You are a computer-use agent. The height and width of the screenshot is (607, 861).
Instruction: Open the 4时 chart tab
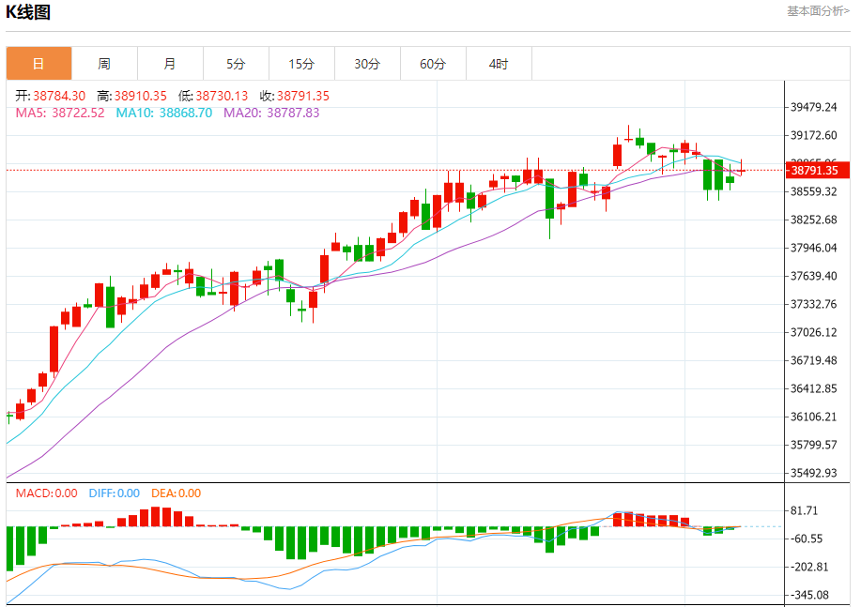point(499,64)
